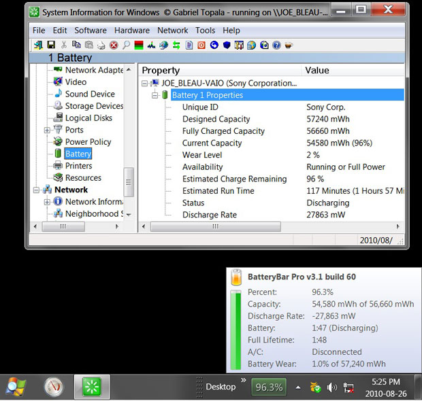
Task: Click the Exit door icon in the toolbar
Action: (38, 45)
